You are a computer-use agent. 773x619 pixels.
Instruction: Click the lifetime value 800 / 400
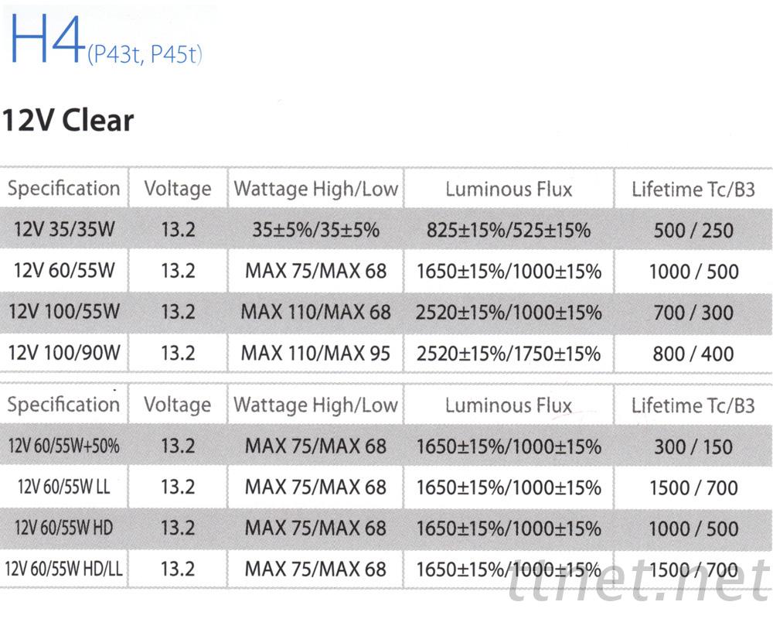[693, 354]
